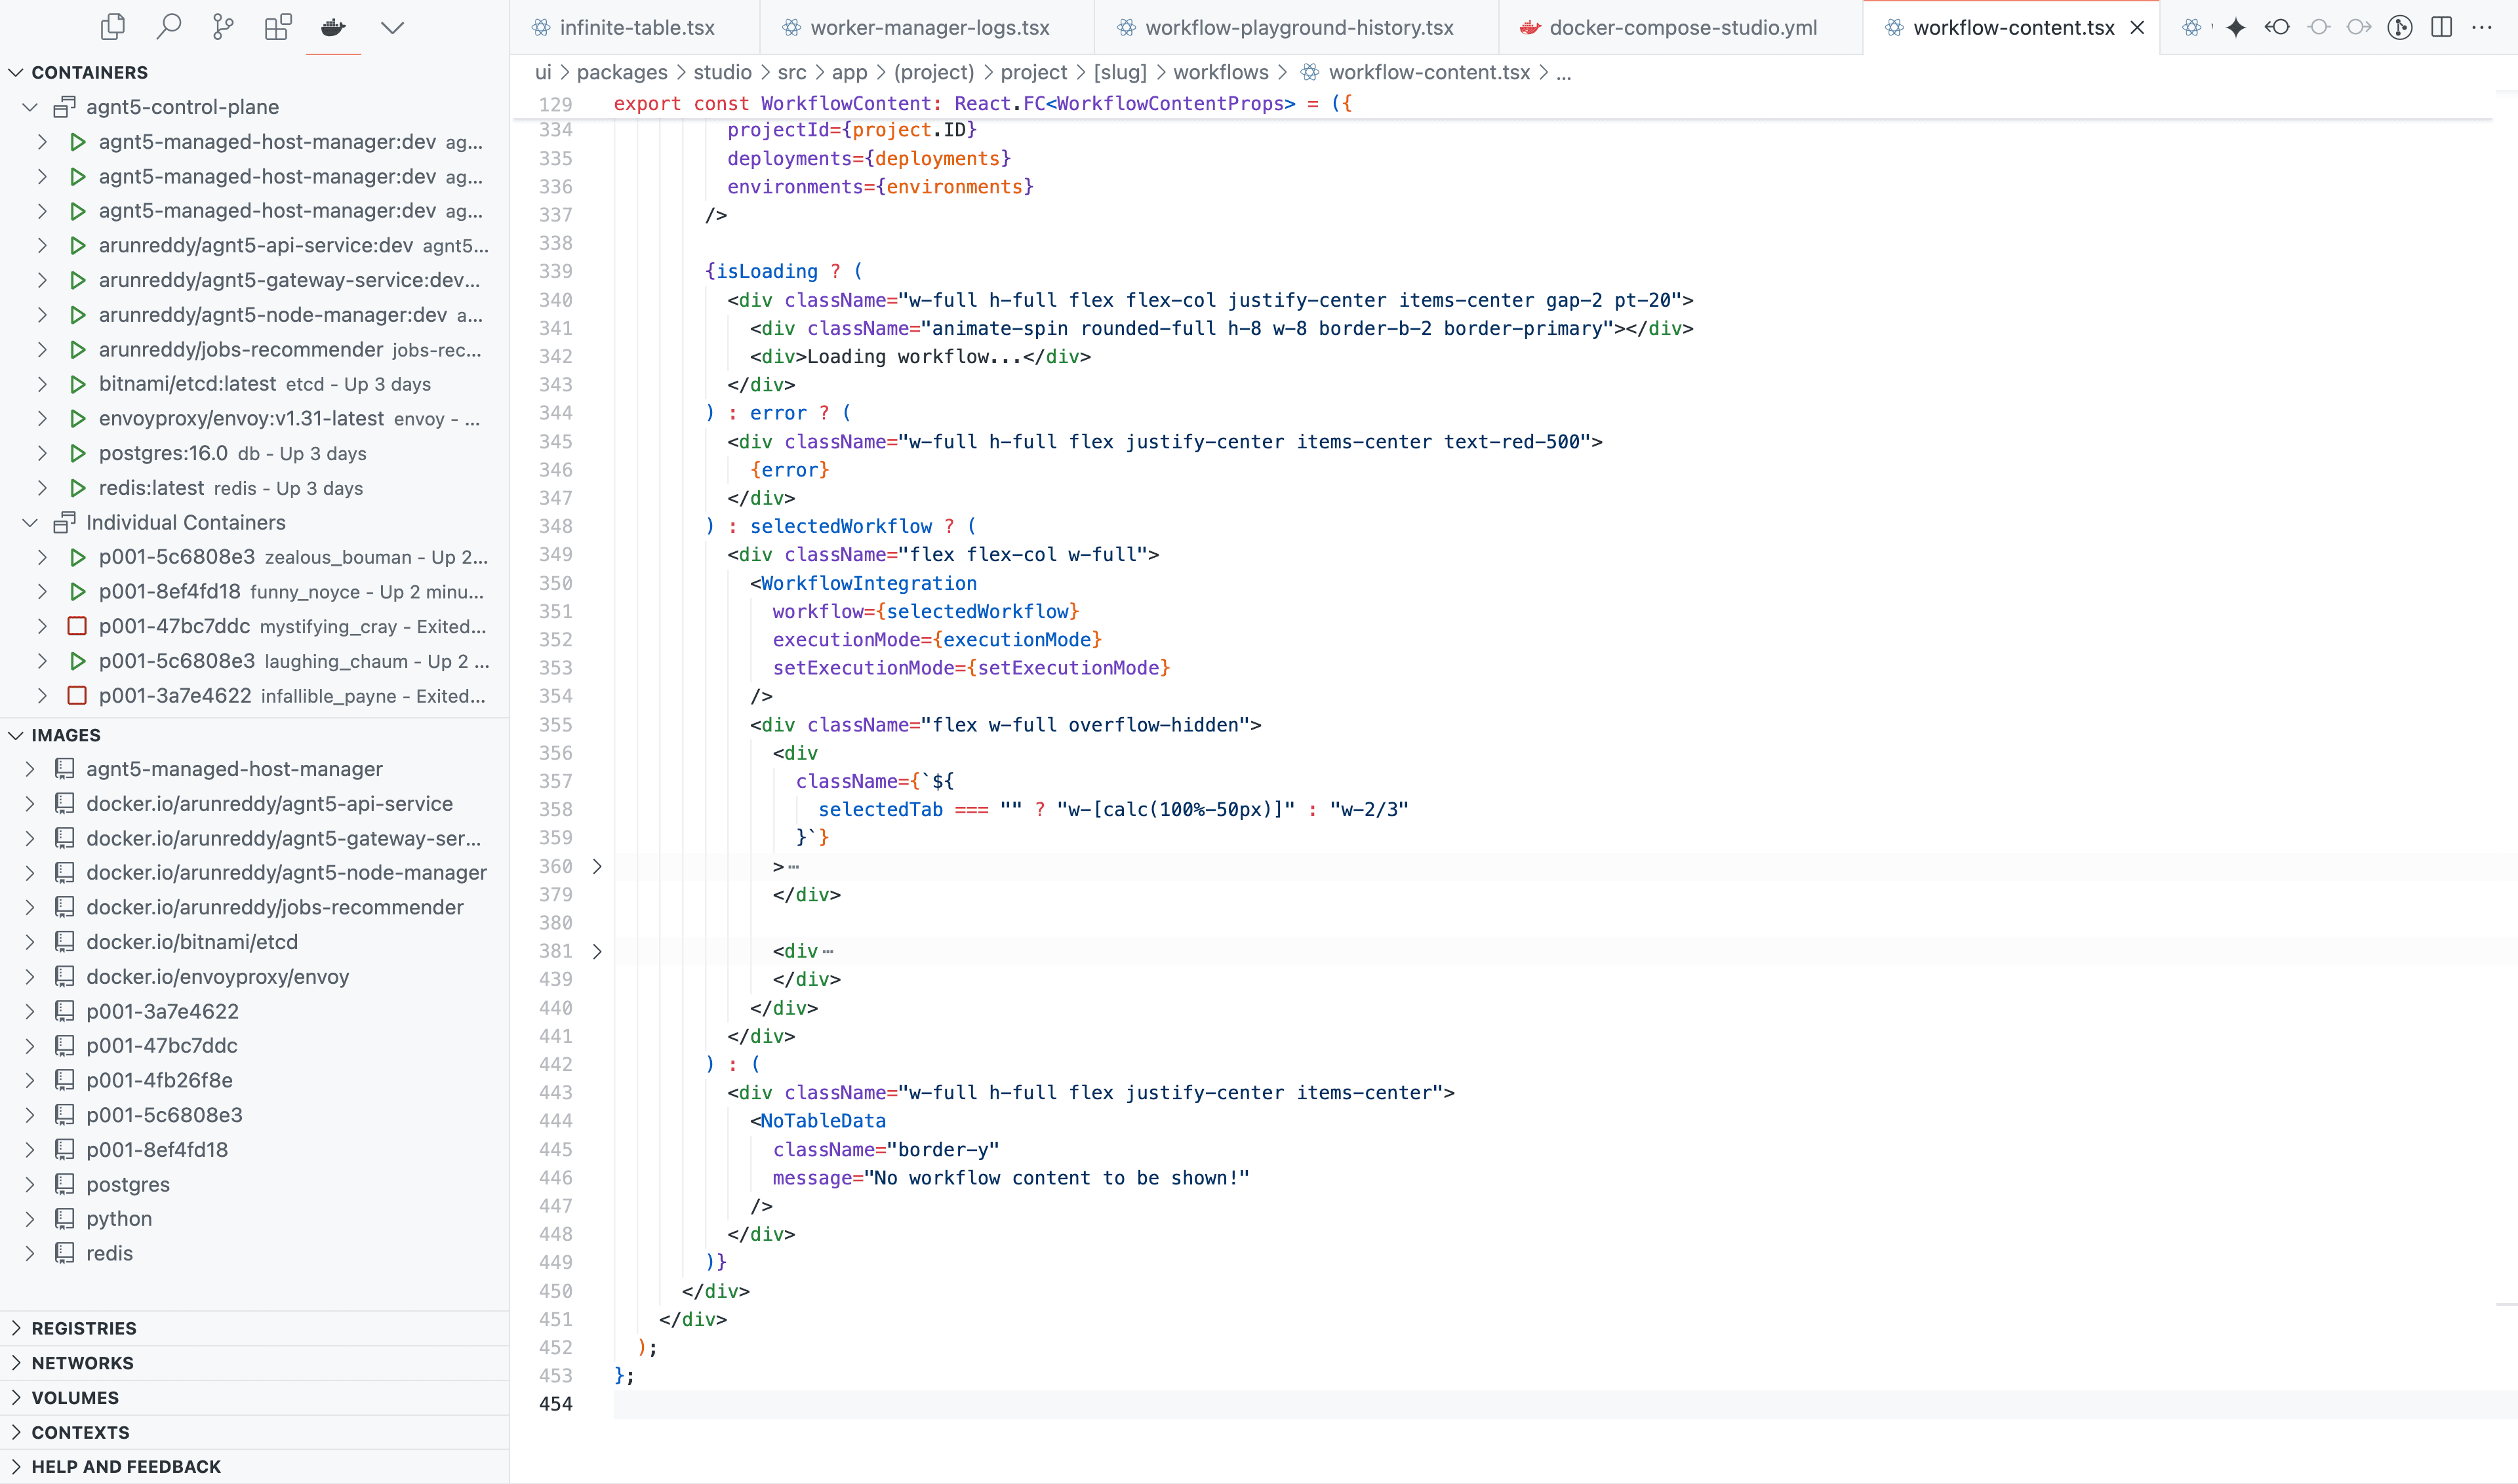Click image icon of python
The height and width of the screenshot is (1484, 2518).
65,1218
